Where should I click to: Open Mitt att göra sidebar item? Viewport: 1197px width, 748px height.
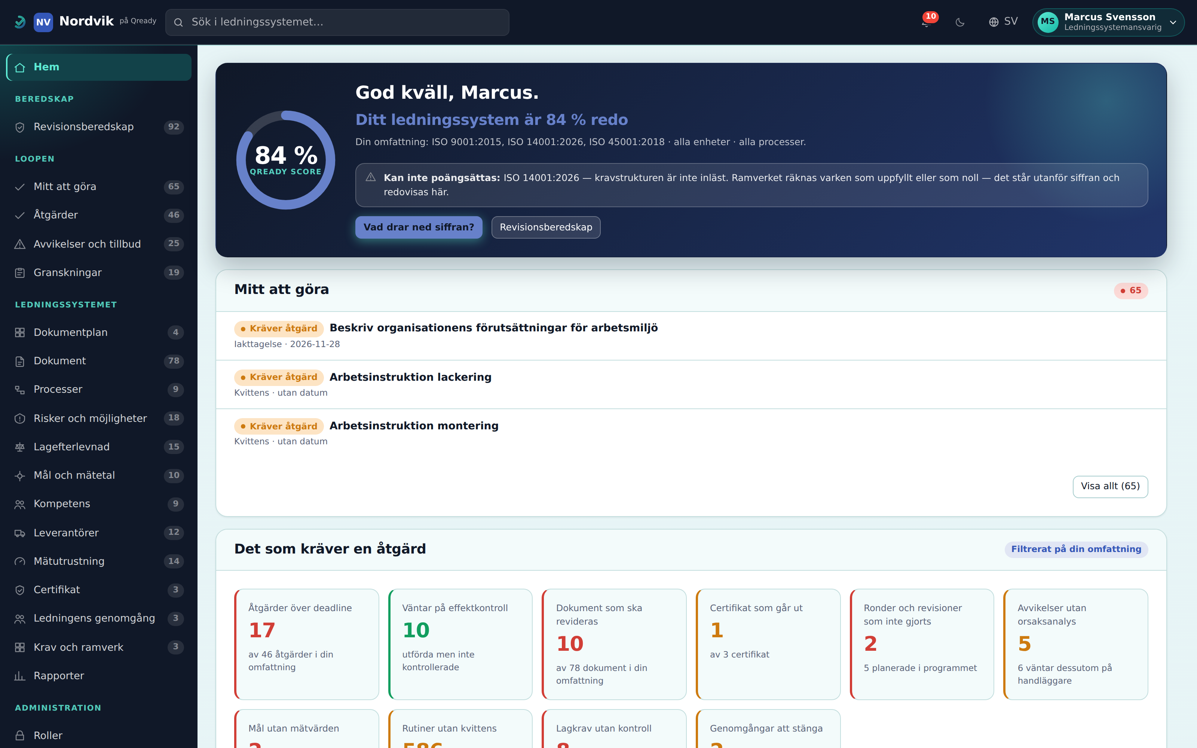99,187
